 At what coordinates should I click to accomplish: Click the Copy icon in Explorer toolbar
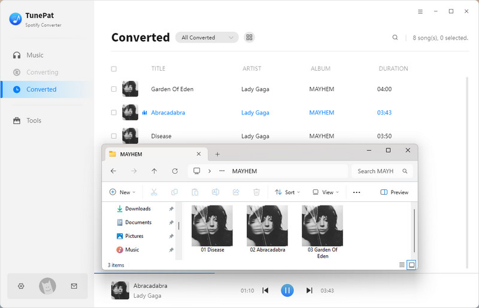click(174, 192)
